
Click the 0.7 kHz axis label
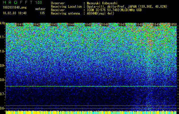coord(2,94)
